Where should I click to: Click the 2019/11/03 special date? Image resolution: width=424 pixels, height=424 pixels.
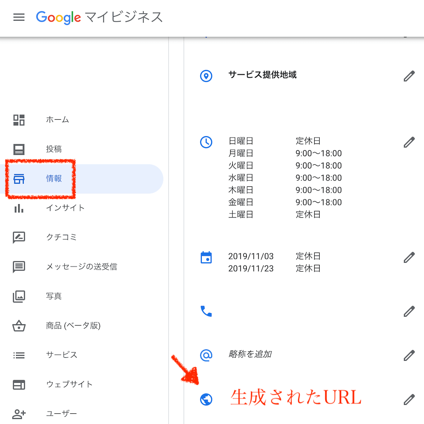point(251,256)
